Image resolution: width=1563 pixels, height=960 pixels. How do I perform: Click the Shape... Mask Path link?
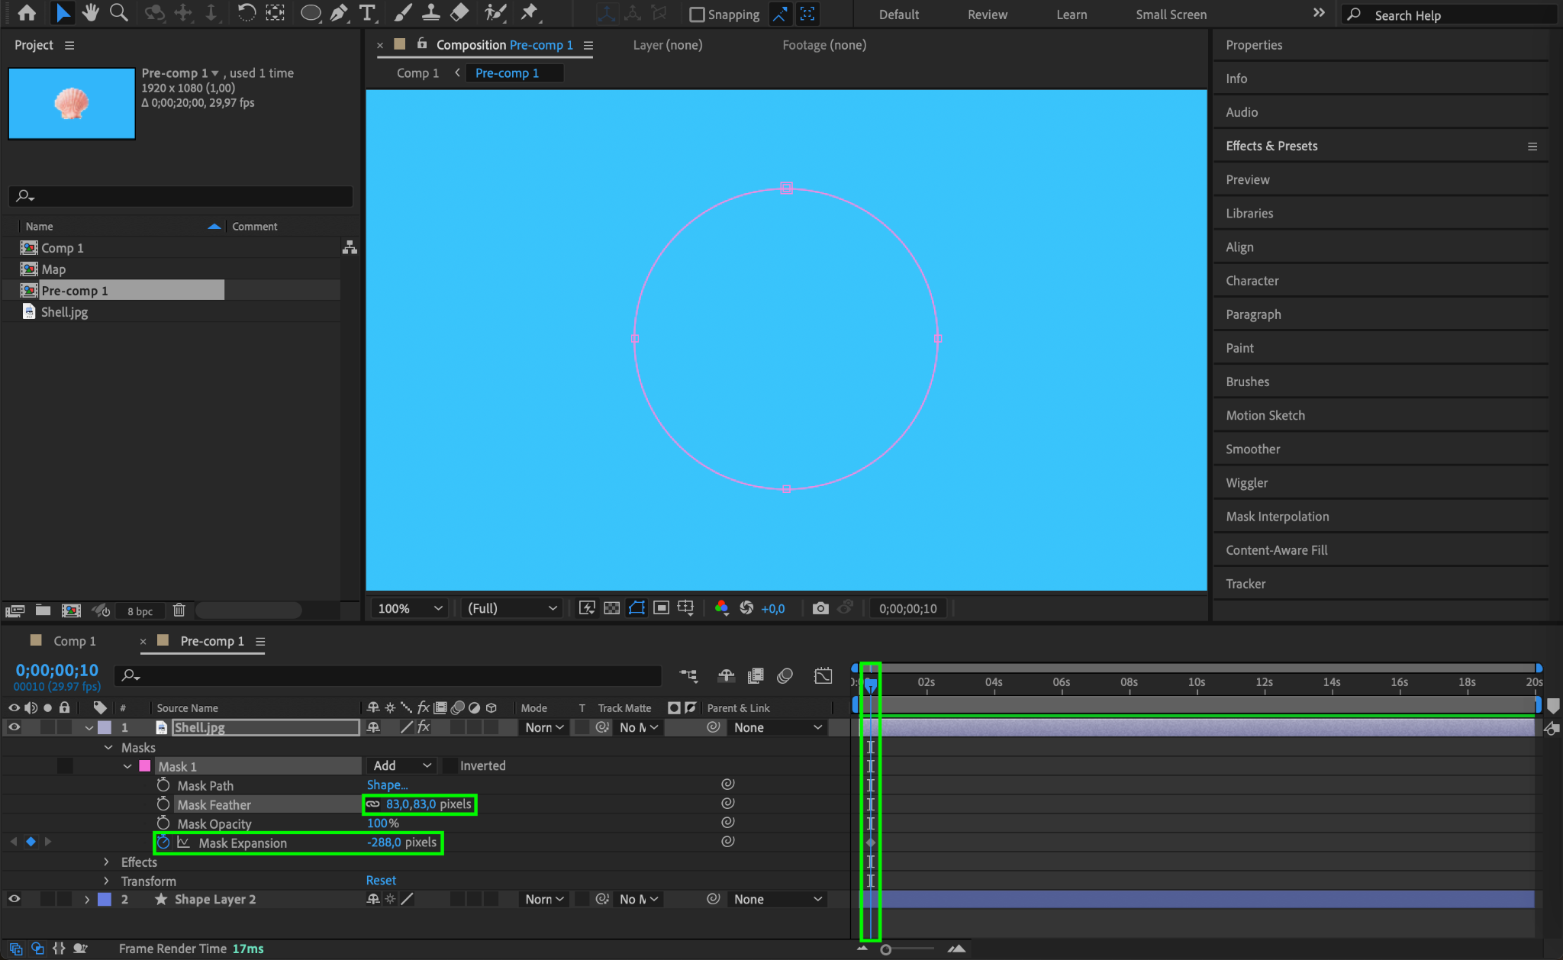pos(387,784)
